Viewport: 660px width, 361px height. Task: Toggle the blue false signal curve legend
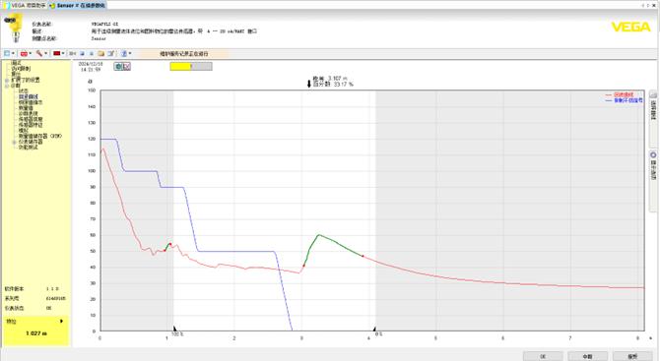(625, 100)
